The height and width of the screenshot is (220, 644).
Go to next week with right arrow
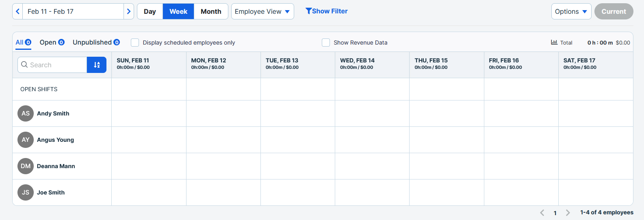pos(129,11)
